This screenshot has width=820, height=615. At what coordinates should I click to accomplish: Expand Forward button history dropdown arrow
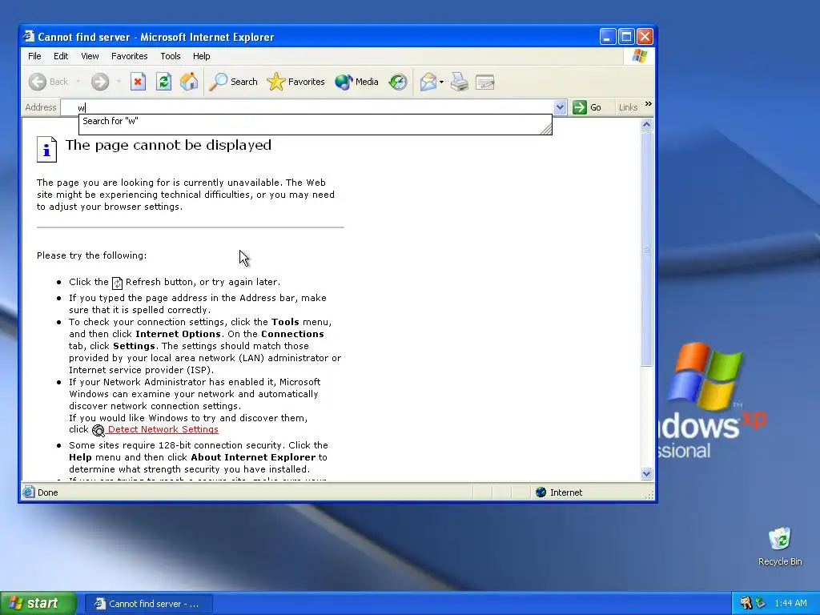[x=119, y=82]
